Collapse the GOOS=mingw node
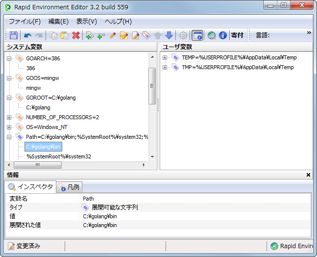This screenshot has width=317, height=257. tap(9, 78)
